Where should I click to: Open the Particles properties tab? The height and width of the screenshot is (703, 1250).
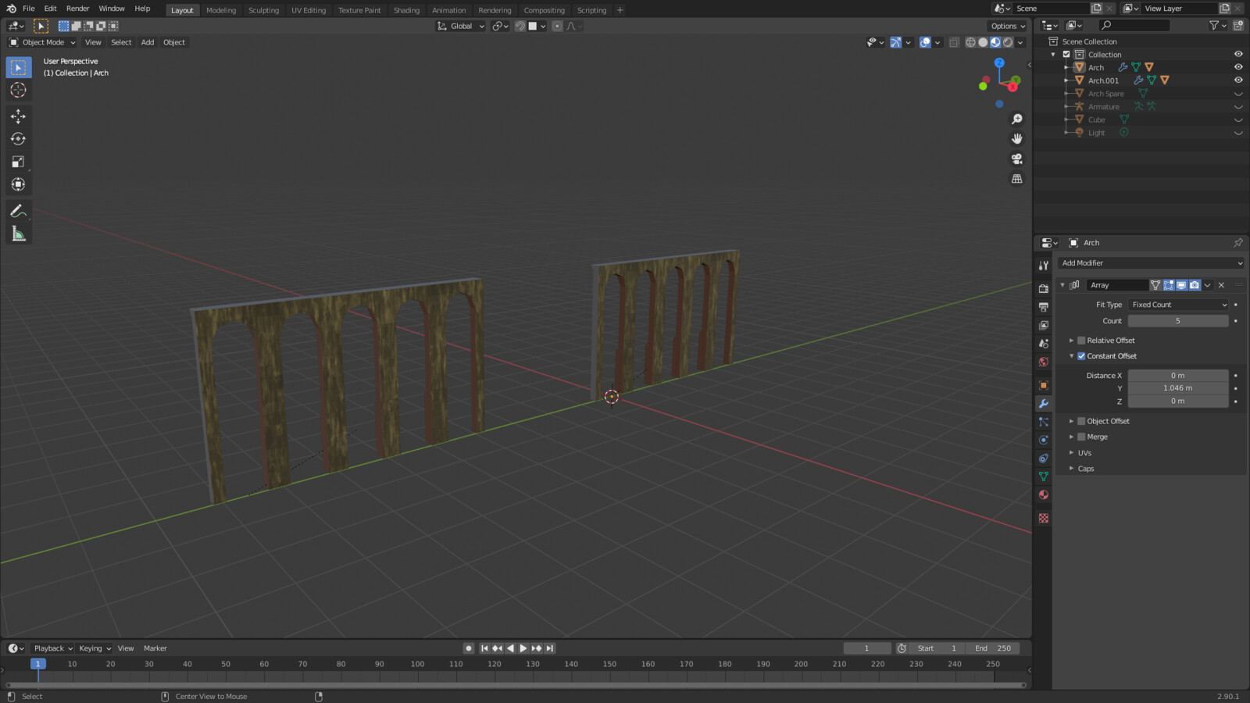coord(1044,422)
